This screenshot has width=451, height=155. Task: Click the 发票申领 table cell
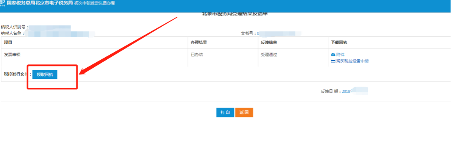(12, 55)
